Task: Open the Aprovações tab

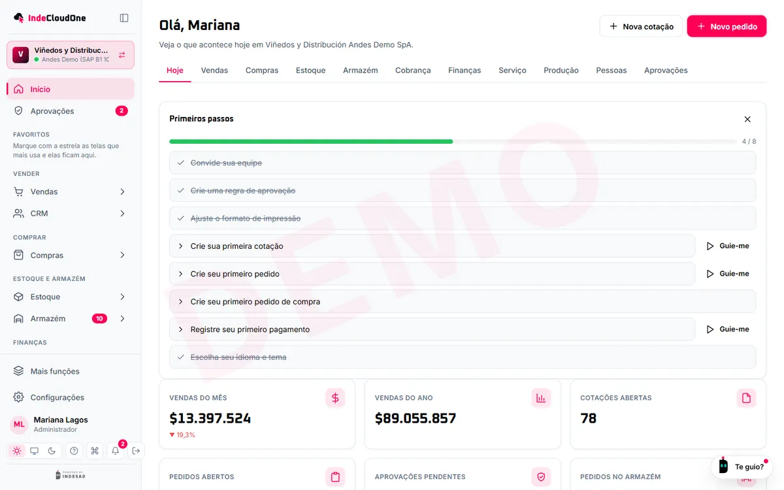Action: click(666, 70)
